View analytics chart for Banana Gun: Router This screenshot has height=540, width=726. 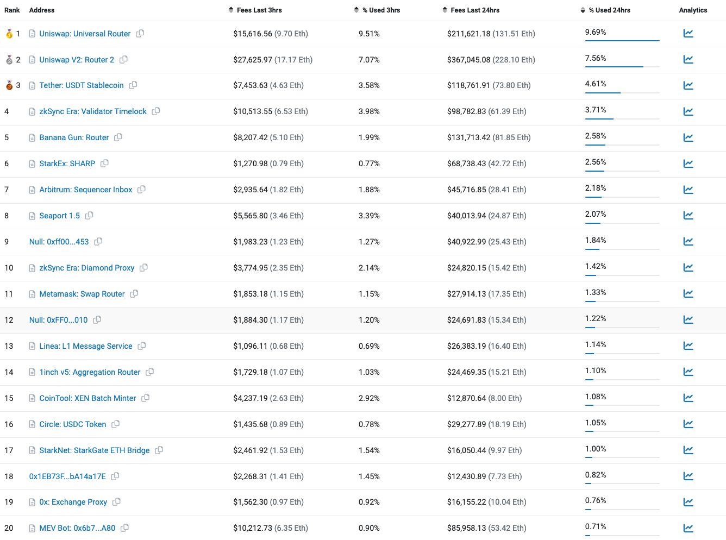[x=688, y=137]
